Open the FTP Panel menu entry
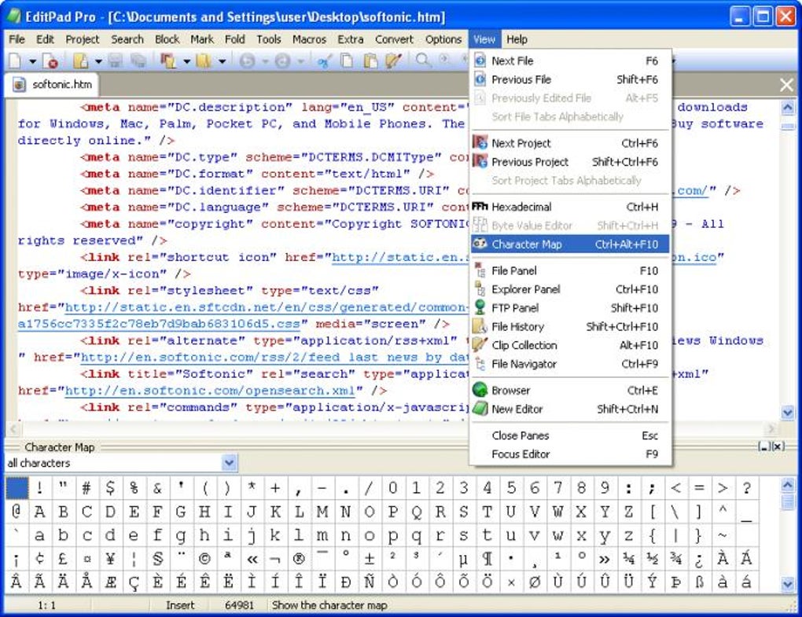The height and width of the screenshot is (617, 802). coord(570,308)
